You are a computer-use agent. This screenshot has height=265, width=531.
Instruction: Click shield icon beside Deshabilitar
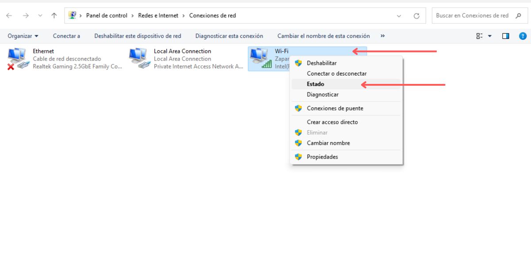click(298, 63)
